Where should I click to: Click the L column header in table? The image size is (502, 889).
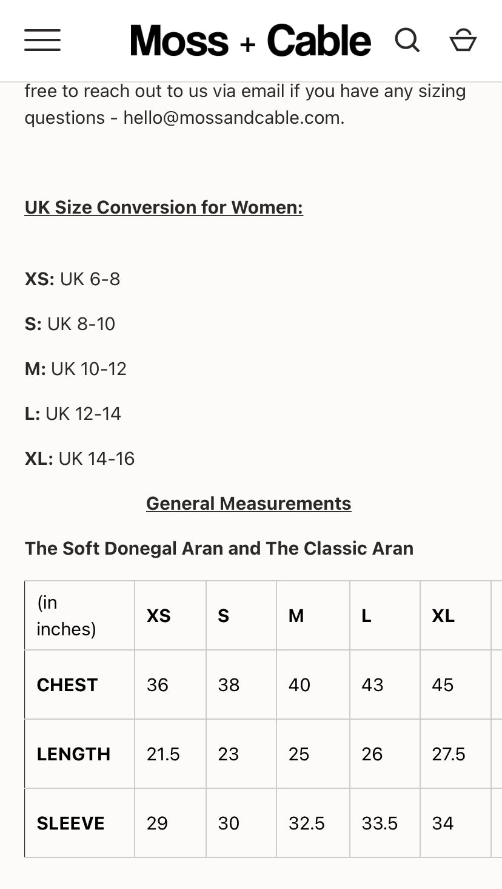click(x=366, y=616)
